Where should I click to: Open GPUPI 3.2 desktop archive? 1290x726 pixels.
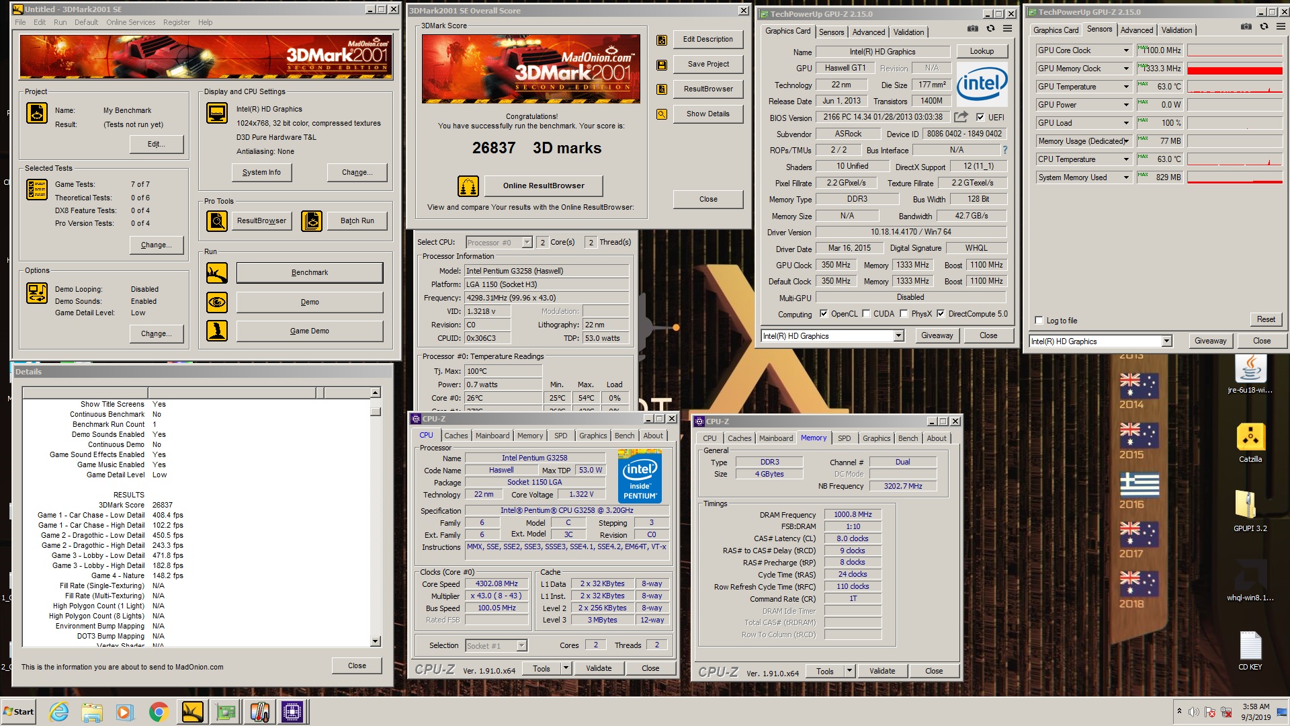tap(1250, 512)
